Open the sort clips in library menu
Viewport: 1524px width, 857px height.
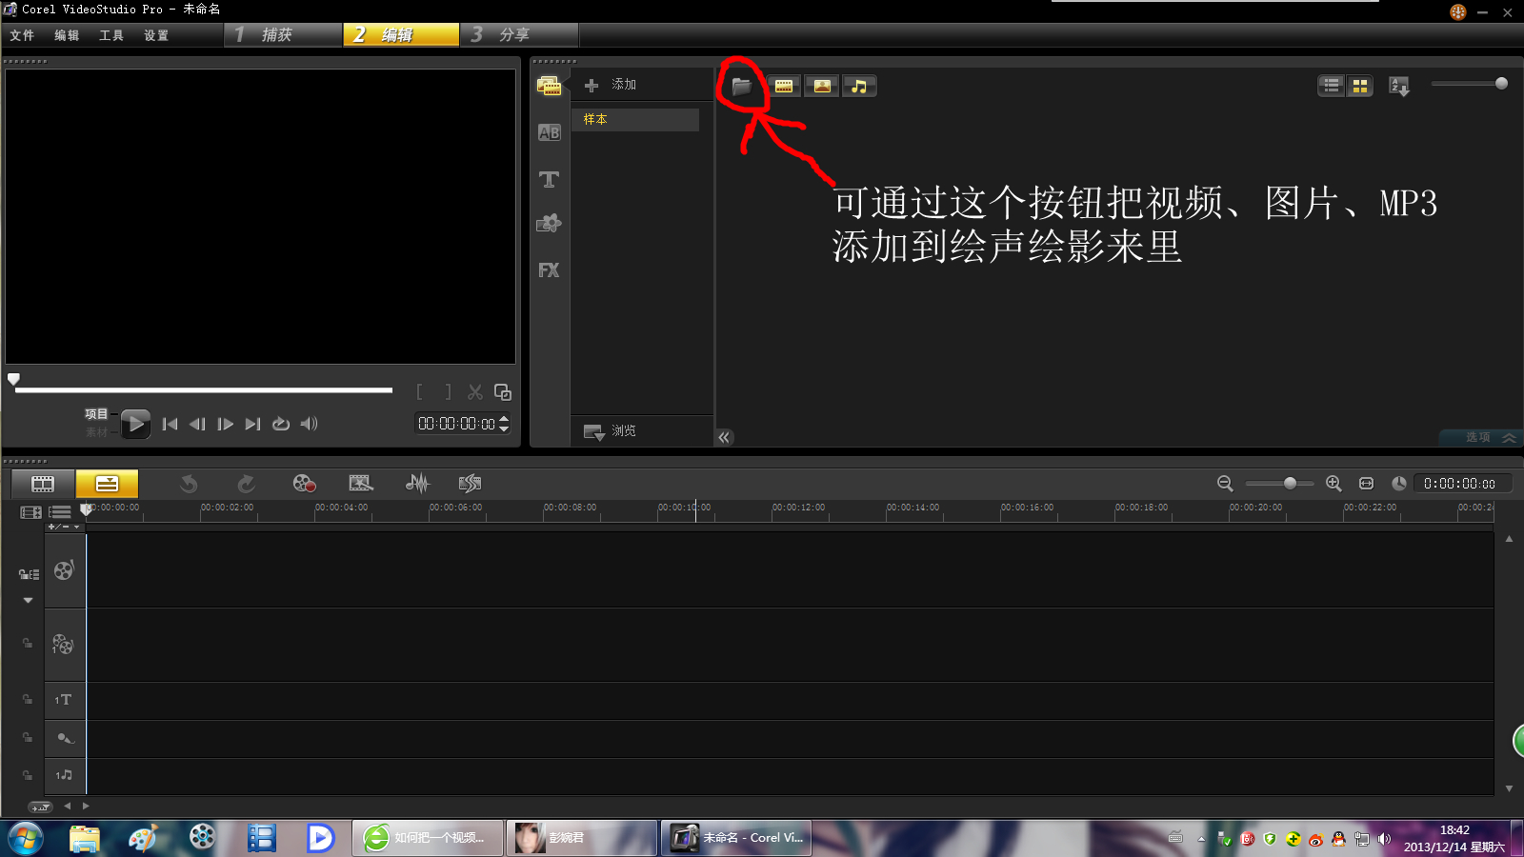pos(1399,86)
